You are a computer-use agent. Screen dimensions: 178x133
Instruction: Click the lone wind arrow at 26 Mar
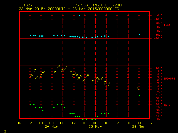coord(138,89)
